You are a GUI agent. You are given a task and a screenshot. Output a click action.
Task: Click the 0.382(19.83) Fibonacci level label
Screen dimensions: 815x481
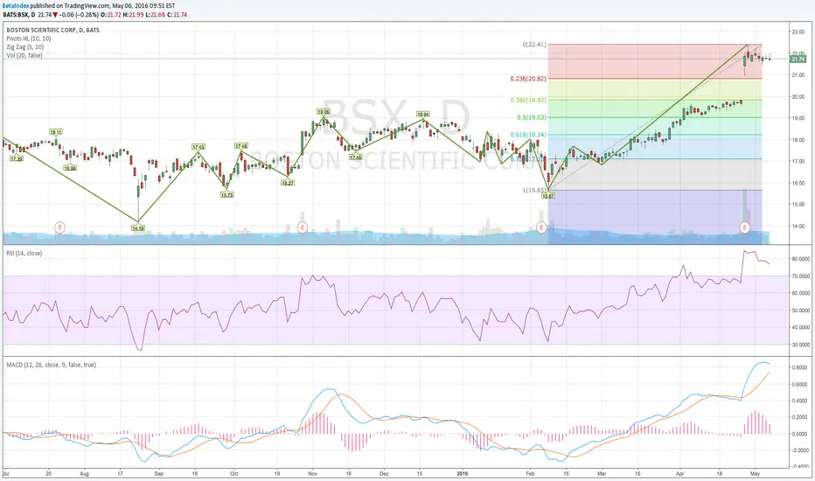[x=528, y=100]
